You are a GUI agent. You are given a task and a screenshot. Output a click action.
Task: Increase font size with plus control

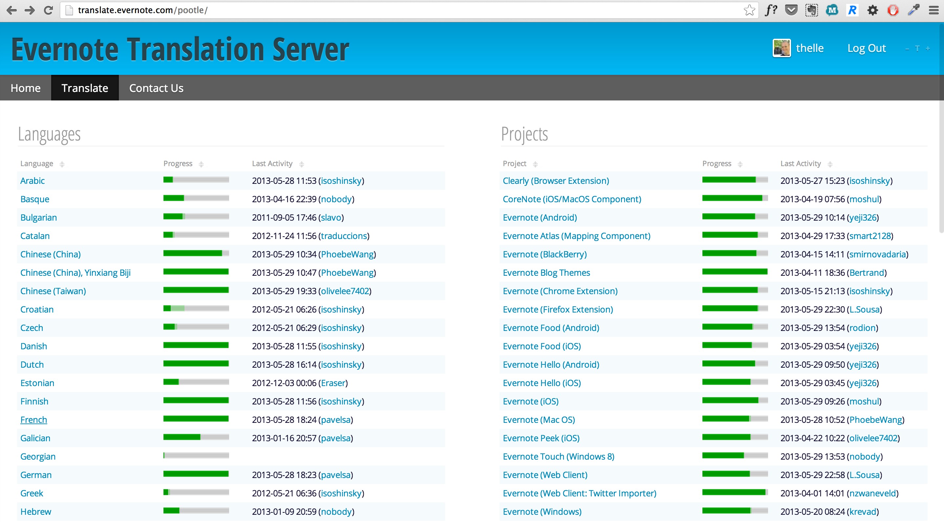click(x=928, y=48)
